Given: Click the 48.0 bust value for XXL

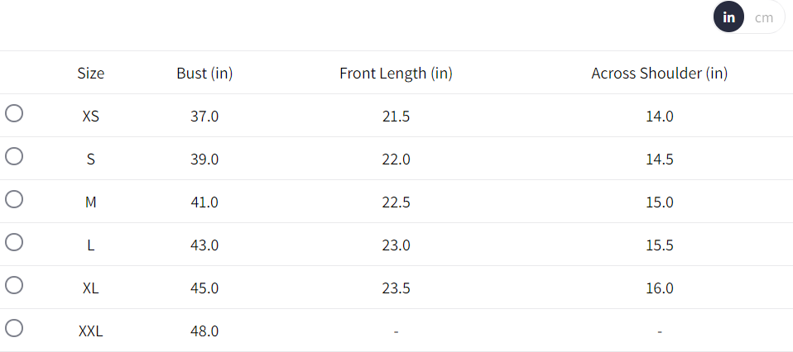Looking at the screenshot, I should (x=204, y=331).
